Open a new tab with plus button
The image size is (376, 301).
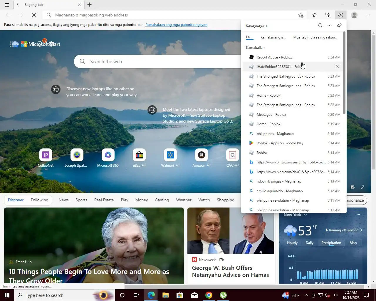pos(90,5)
